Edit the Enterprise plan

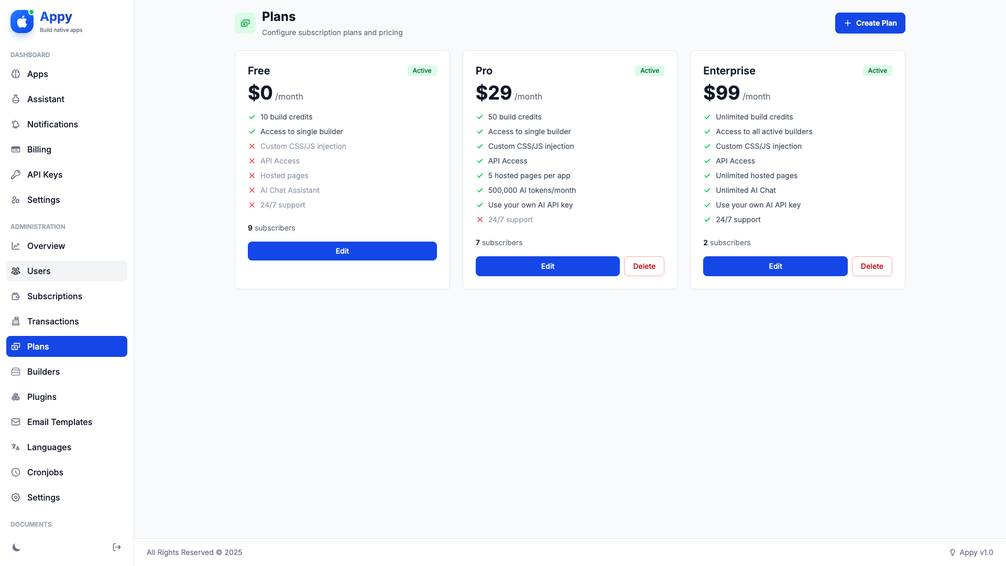[775, 266]
